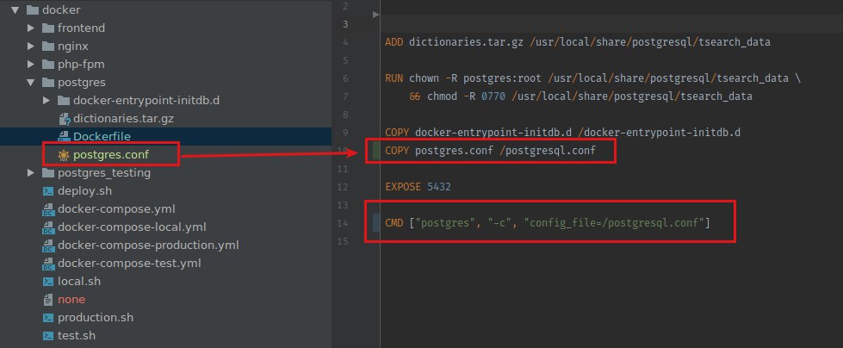Click the 'CMD' keyword in line 14
The height and width of the screenshot is (348, 843).
click(394, 223)
